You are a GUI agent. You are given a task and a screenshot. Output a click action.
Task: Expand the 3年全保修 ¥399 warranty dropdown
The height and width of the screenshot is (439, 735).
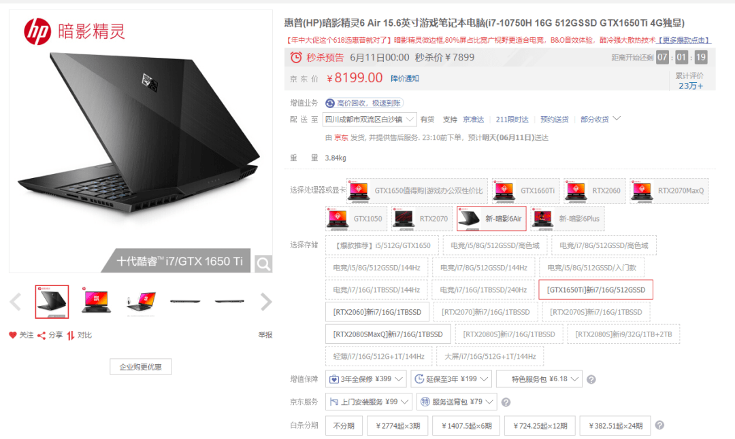(x=366, y=379)
